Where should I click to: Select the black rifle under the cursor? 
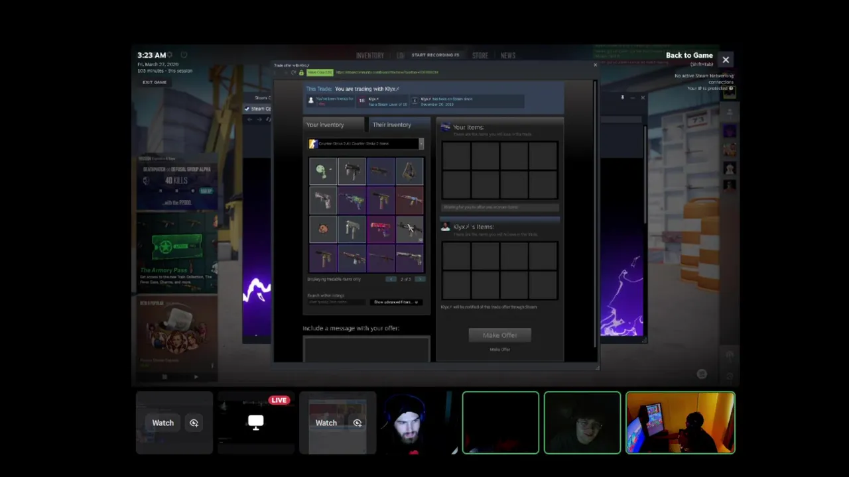409,229
